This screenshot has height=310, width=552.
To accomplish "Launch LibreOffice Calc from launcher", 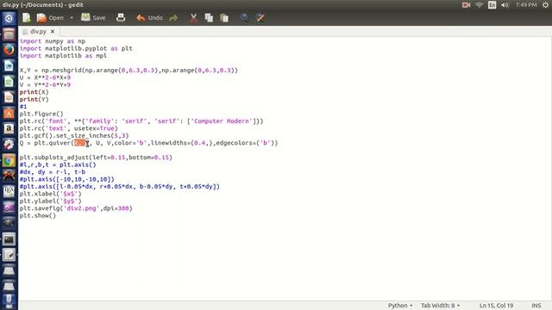I will pyautogui.click(x=9, y=82).
